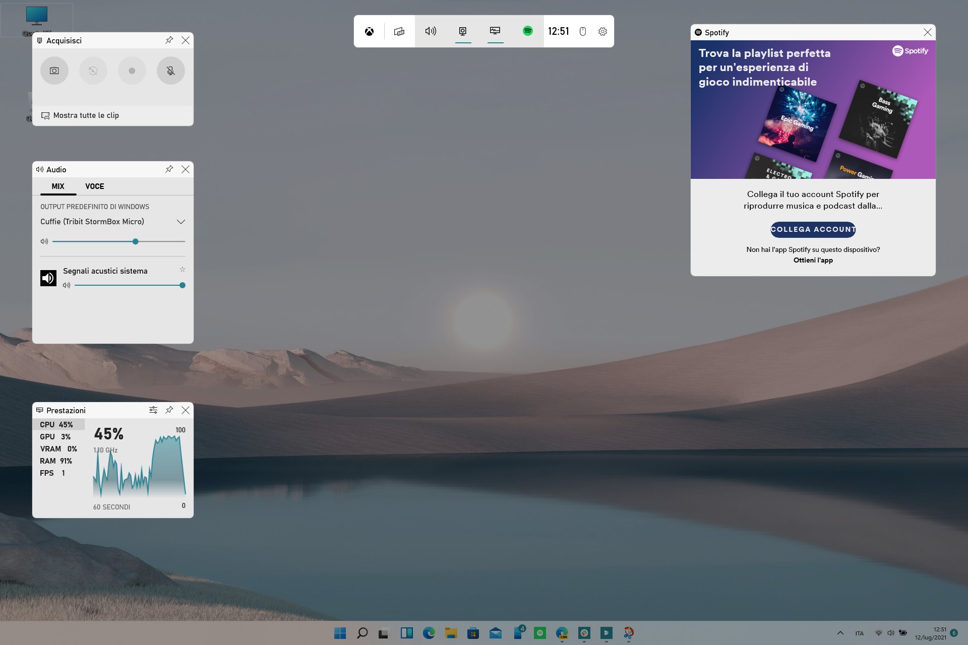The height and width of the screenshot is (645, 968).
Task: Open Spotify from taskbar
Action: pyautogui.click(x=540, y=633)
